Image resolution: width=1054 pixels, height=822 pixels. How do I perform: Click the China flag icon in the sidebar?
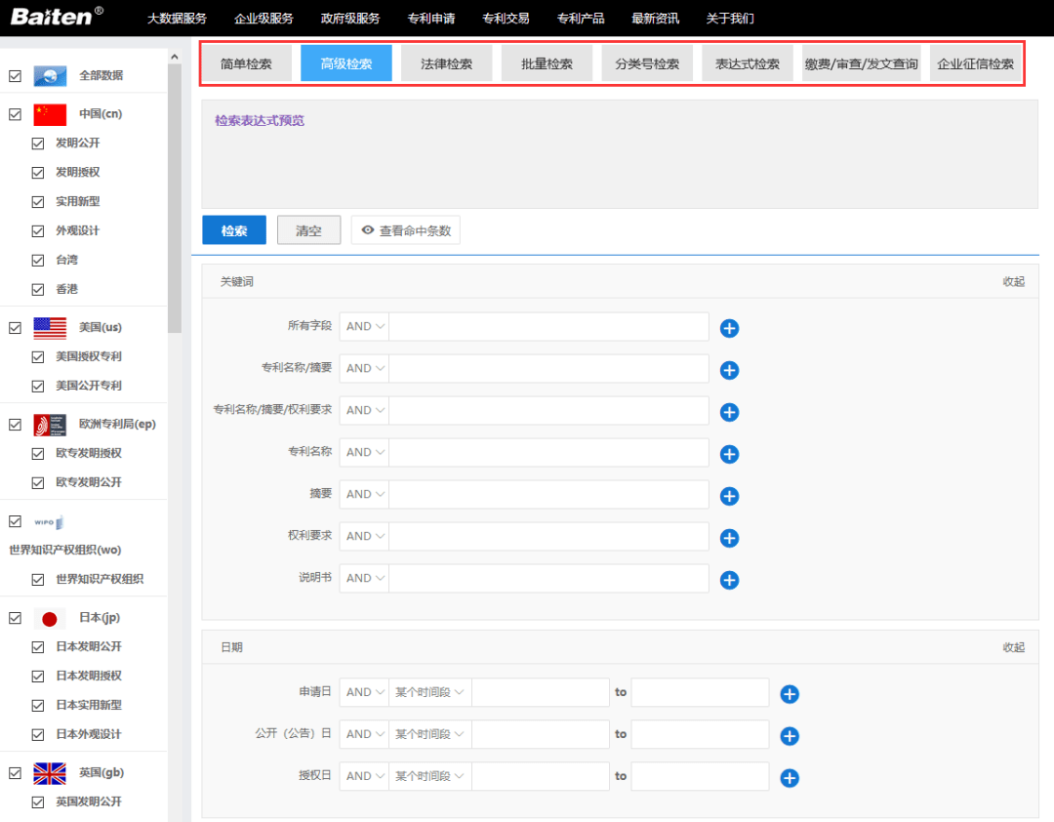50,113
